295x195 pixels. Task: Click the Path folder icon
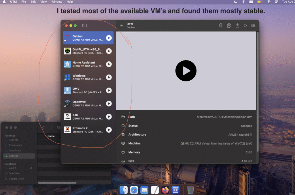pos(123,117)
